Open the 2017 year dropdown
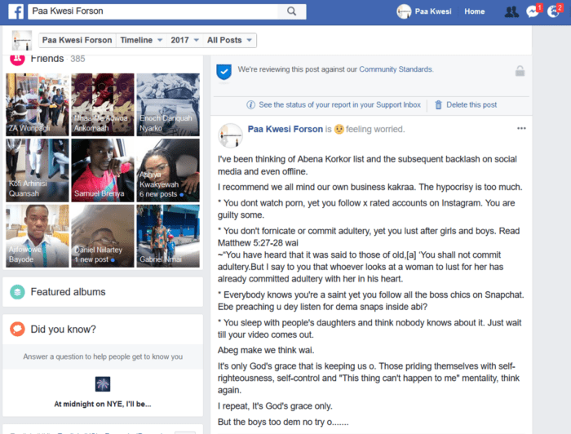Viewport: 571px width, 434px height. pos(184,40)
